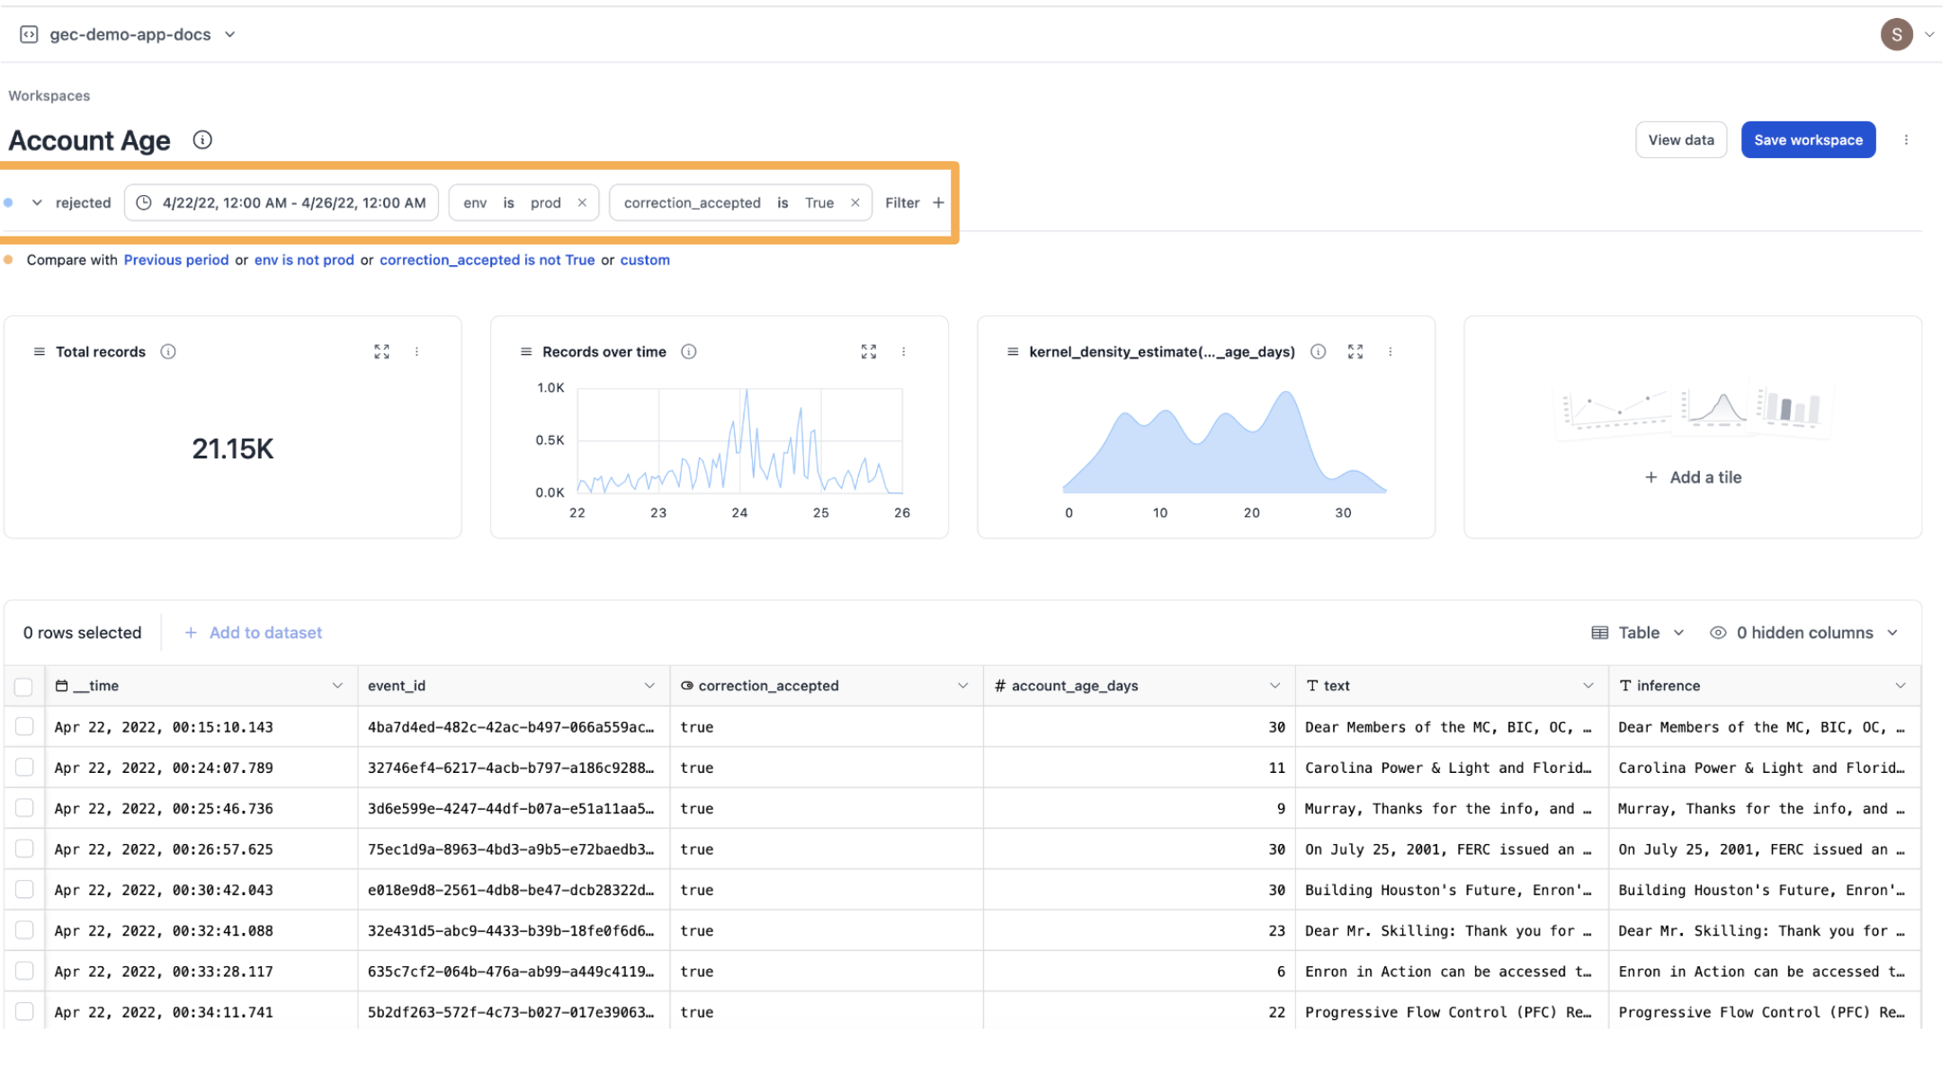1950x1066 pixels.
Task: Remove the correction_accepted is True filter
Action: 854,202
